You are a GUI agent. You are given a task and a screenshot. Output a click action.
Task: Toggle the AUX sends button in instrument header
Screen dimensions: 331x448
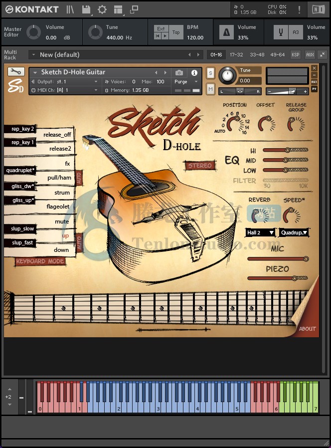click(x=314, y=82)
